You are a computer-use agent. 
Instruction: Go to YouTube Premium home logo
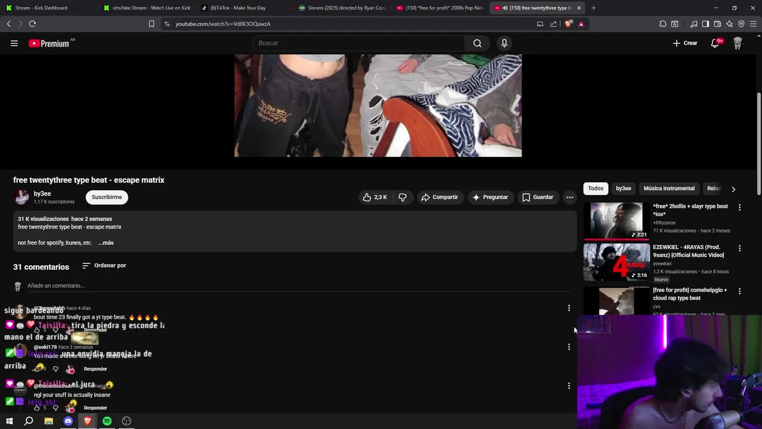(x=49, y=43)
